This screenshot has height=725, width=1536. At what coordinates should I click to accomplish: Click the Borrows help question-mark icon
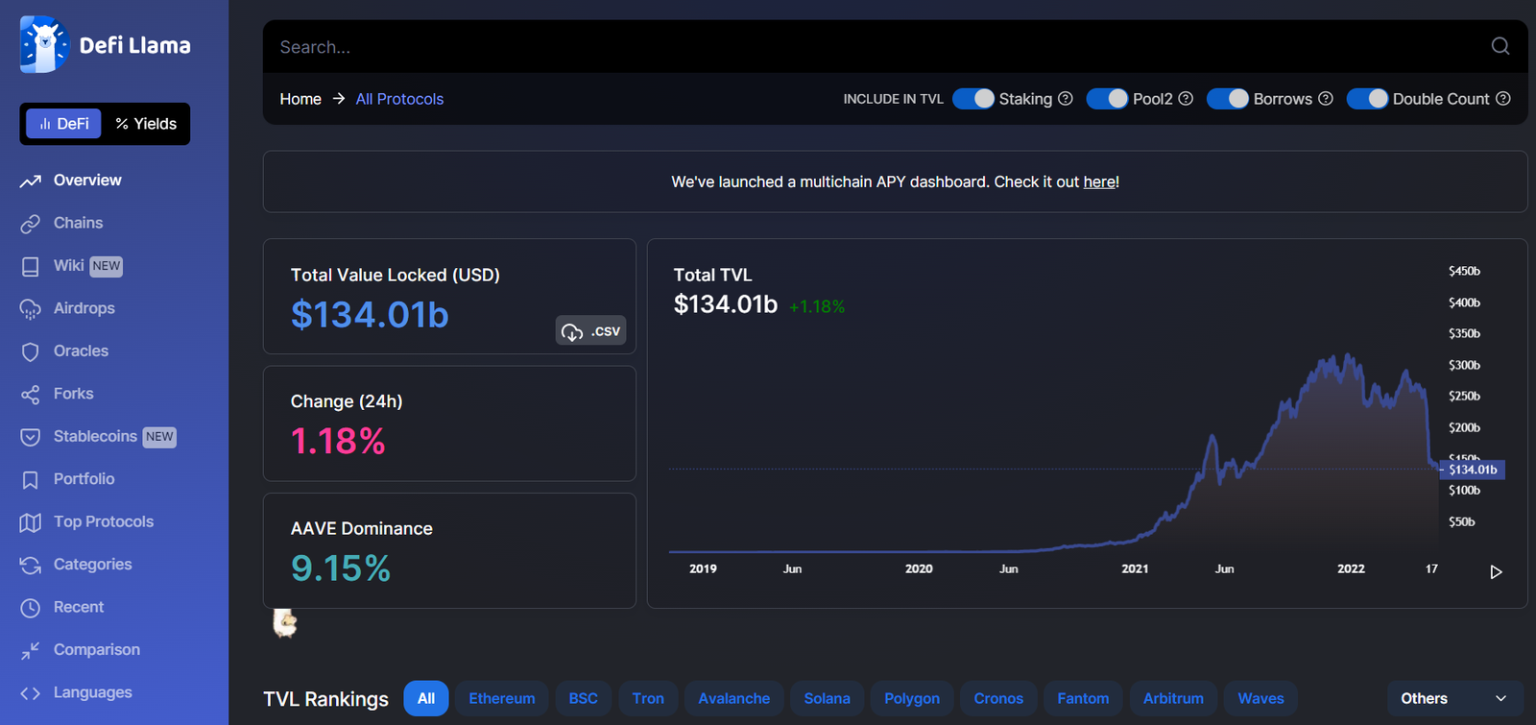(1326, 99)
